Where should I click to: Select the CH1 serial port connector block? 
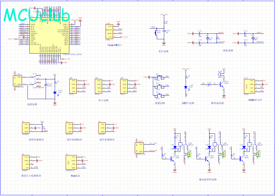pyautogui.click(x=73, y=86)
